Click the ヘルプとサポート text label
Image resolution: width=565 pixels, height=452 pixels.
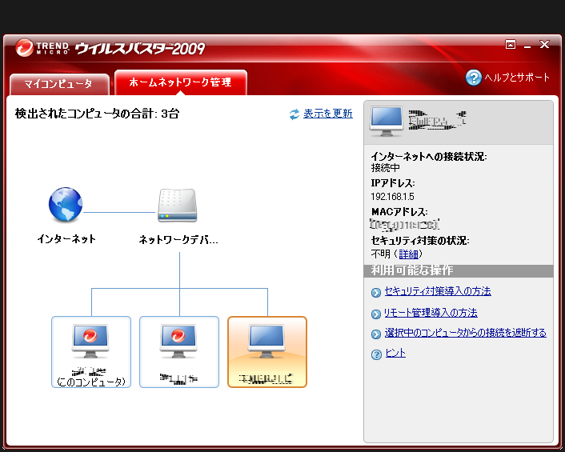517,78
